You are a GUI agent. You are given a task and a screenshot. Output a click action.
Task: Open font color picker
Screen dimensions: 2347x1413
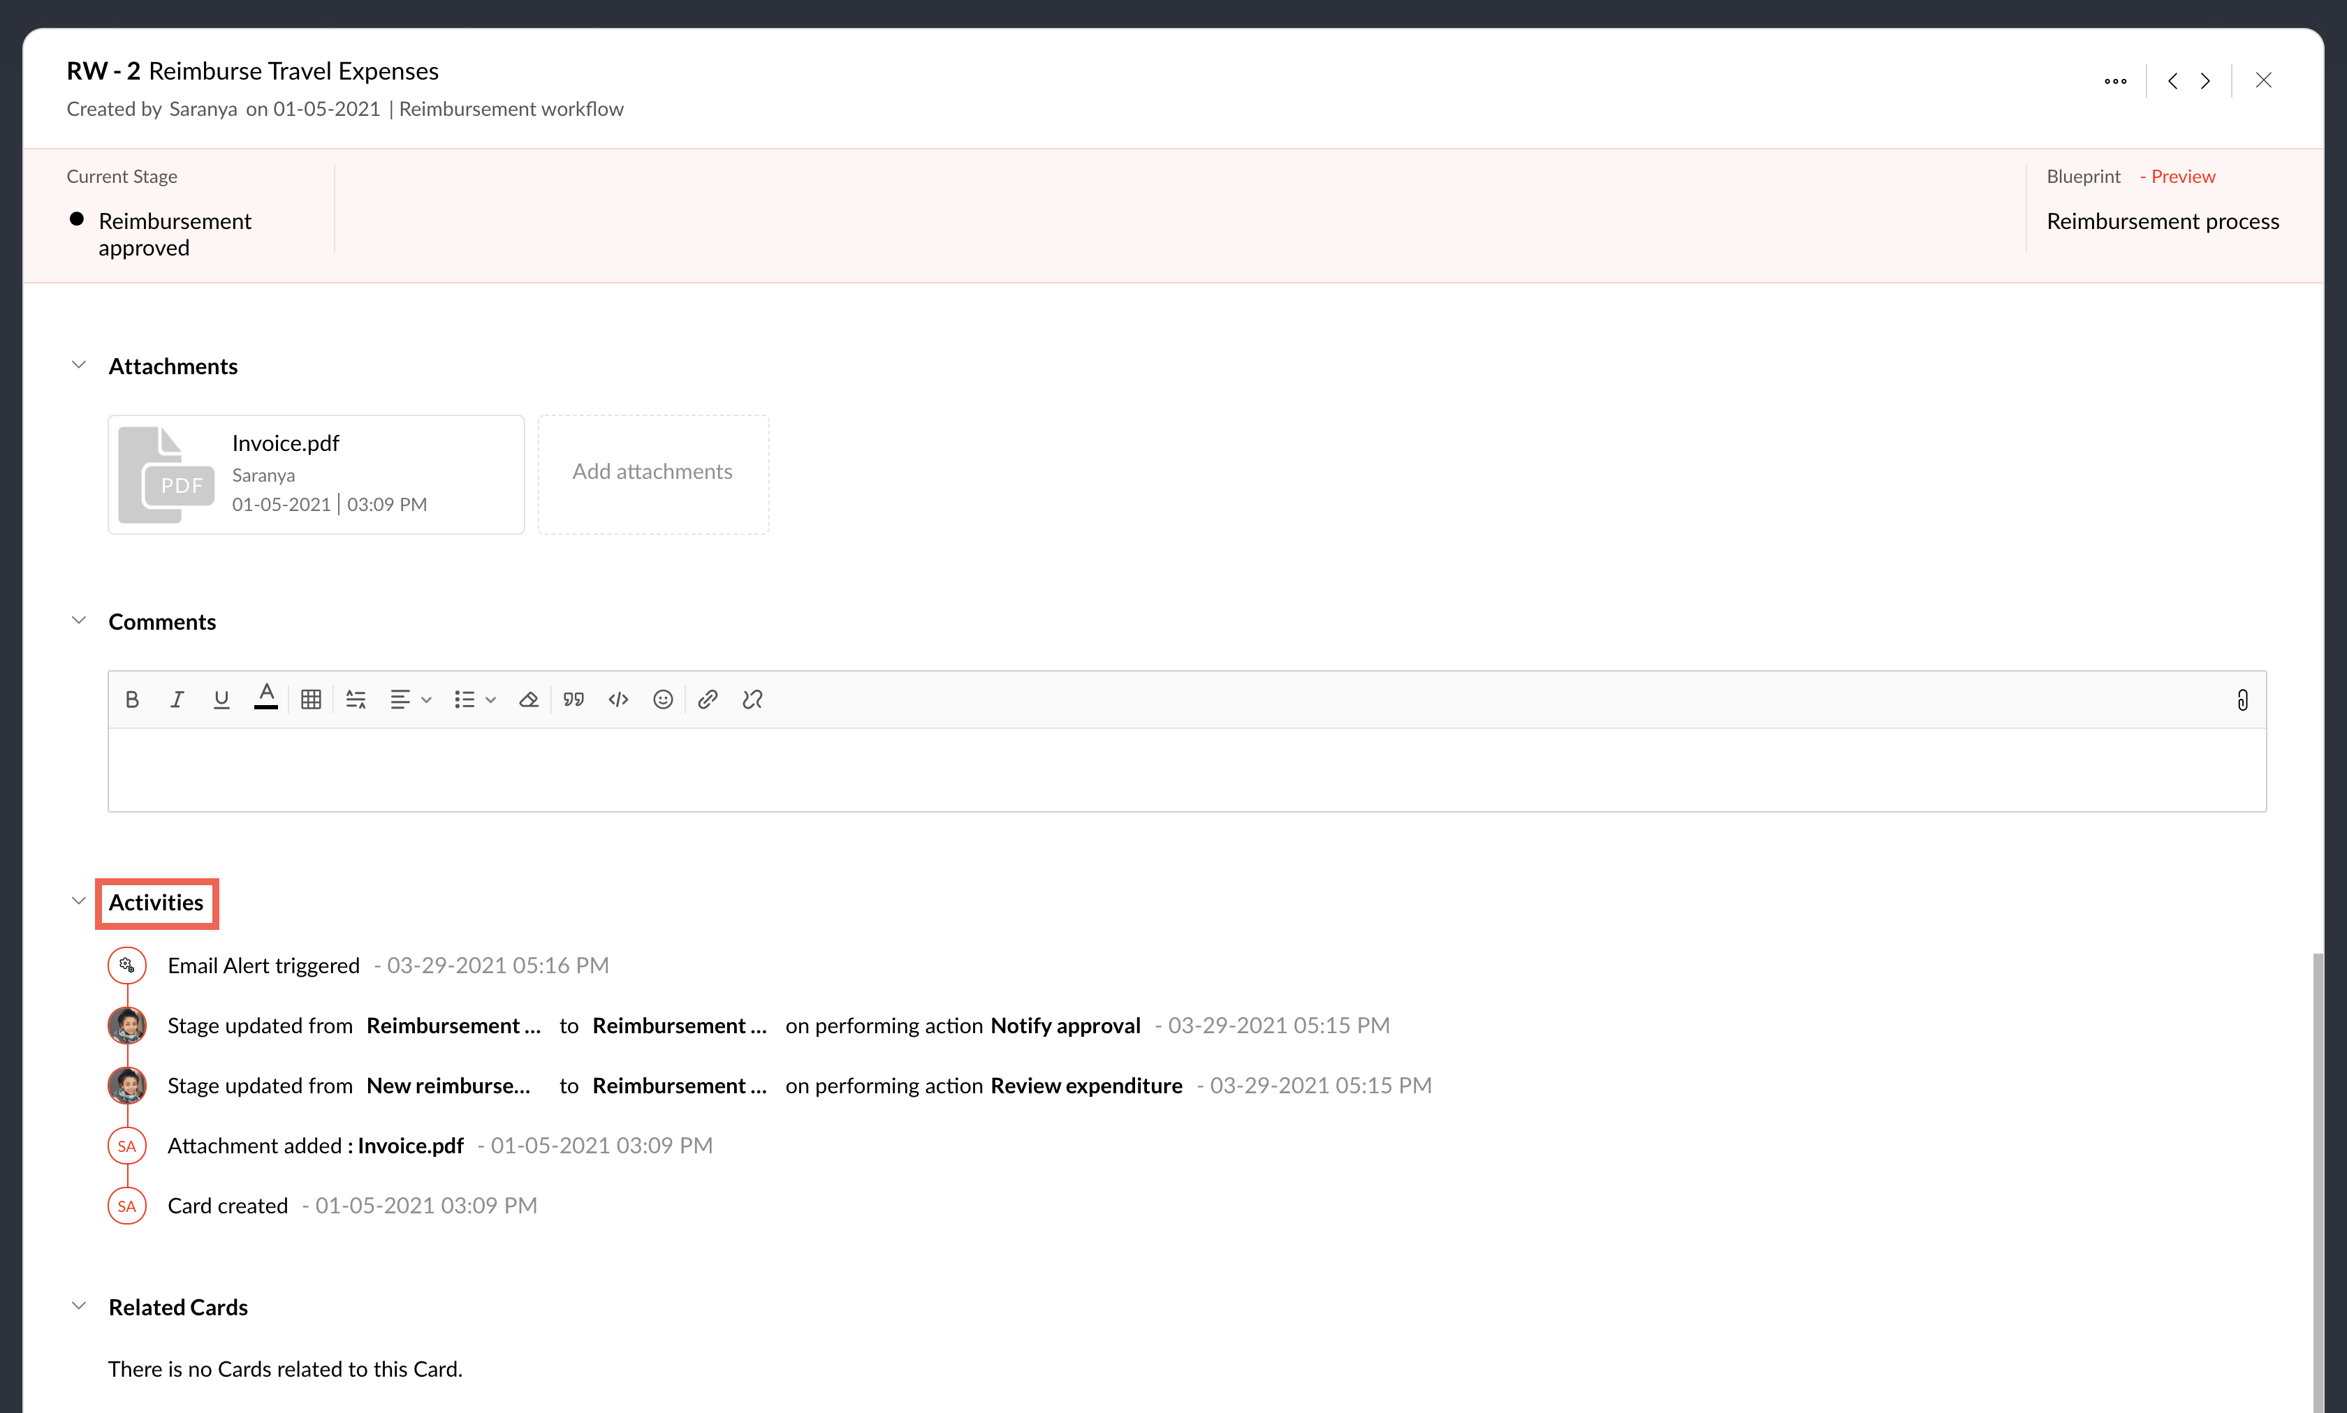pyautogui.click(x=265, y=698)
